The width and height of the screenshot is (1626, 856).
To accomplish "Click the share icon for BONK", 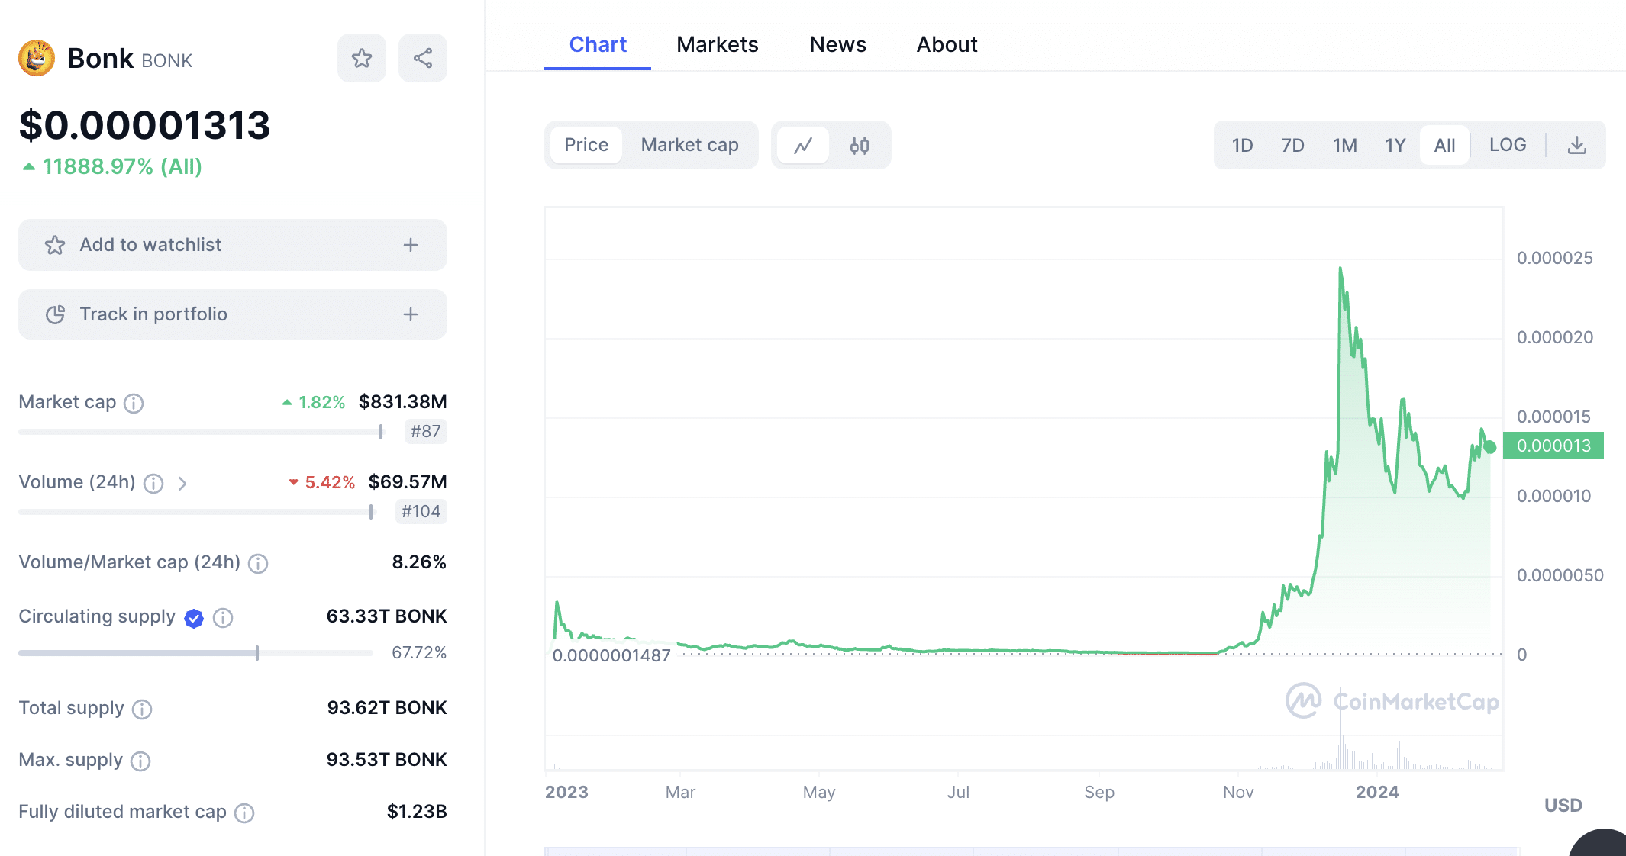I will (424, 58).
